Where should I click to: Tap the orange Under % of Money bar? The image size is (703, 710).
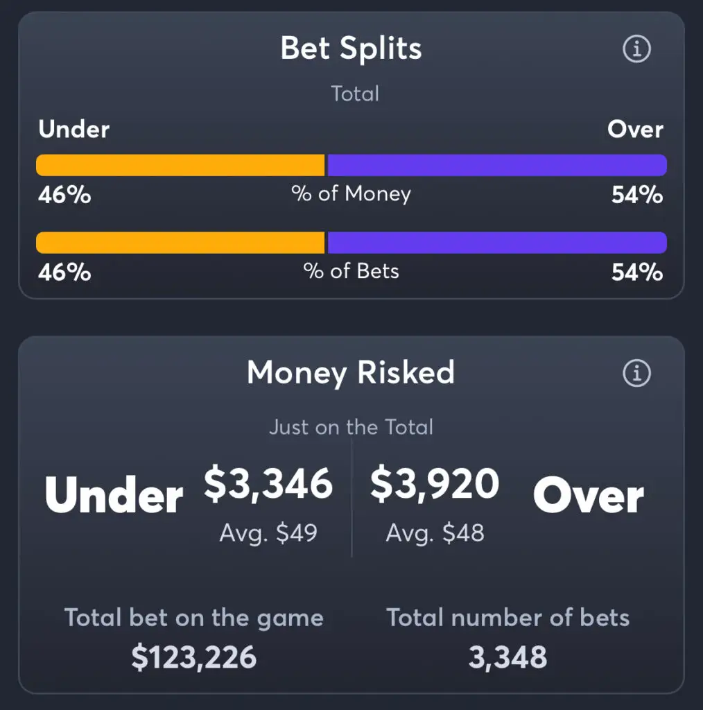(x=180, y=165)
